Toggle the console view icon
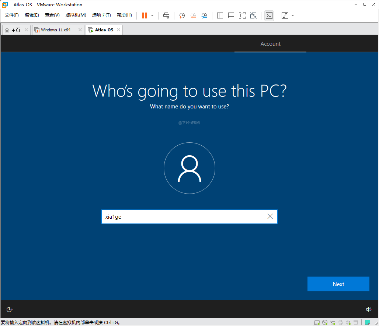Viewport: 379px width, 326px height. pyautogui.click(x=269, y=15)
